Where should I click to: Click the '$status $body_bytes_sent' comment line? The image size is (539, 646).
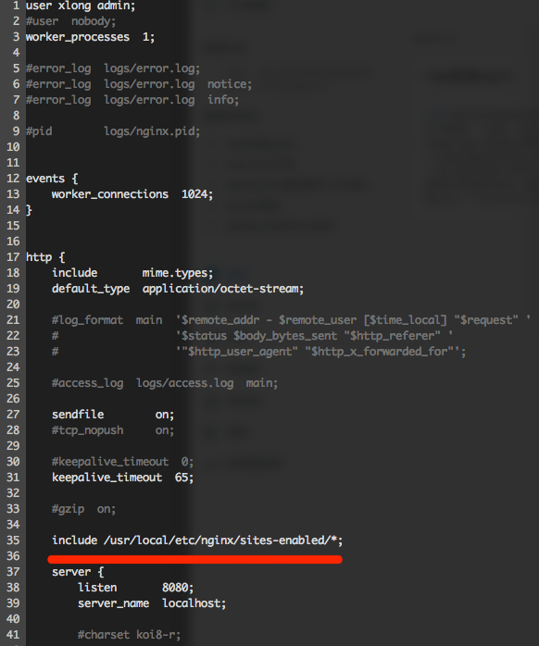coord(253,336)
